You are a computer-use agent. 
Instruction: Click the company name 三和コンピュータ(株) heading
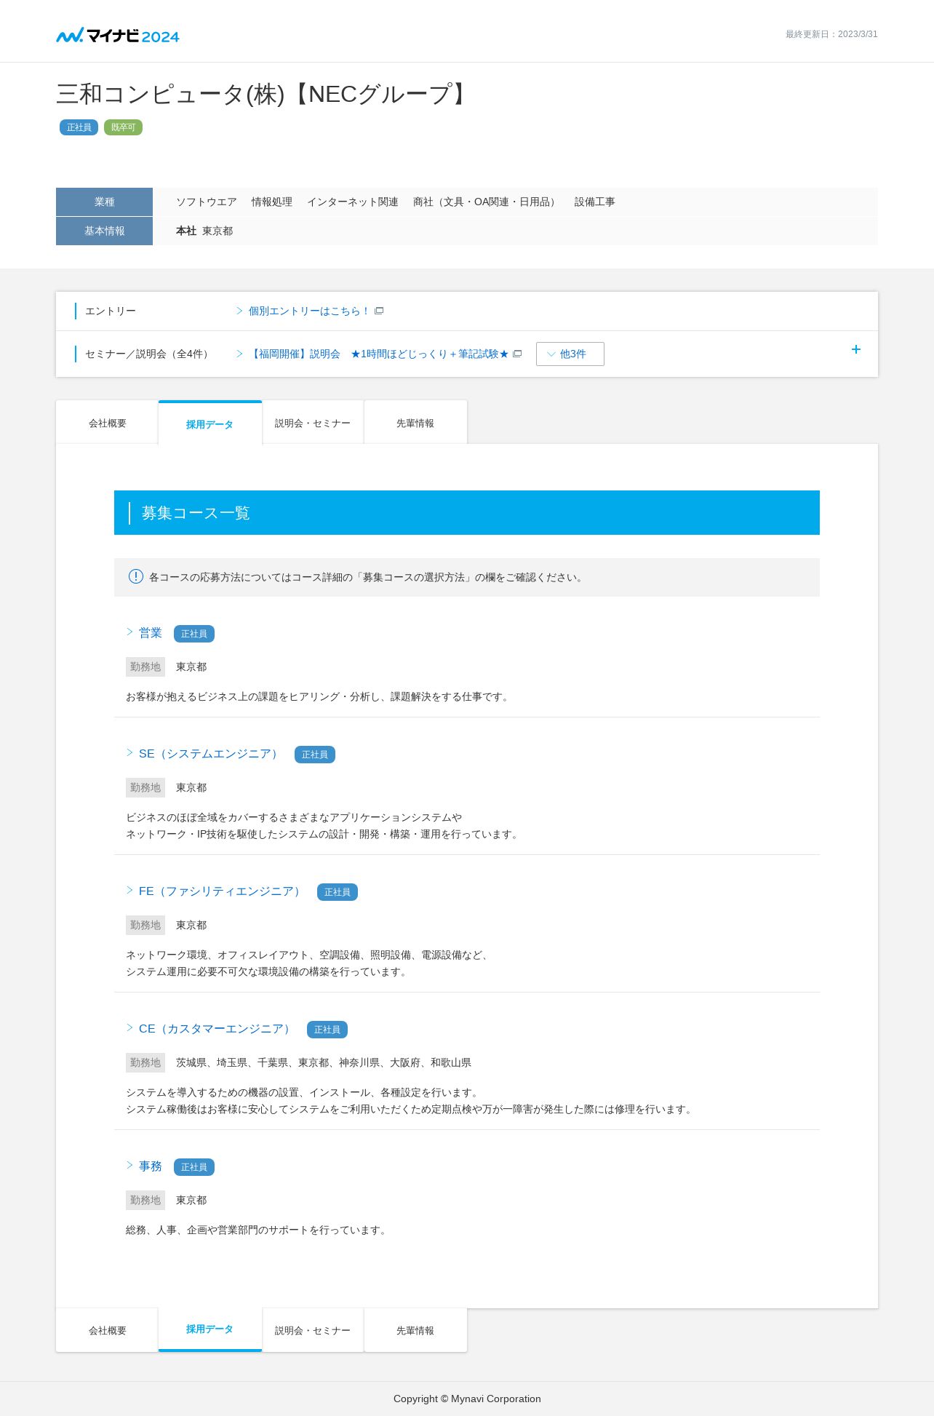point(264,94)
